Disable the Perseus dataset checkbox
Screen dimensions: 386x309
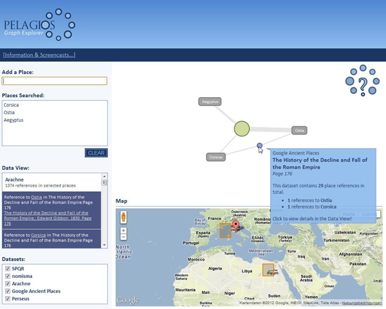(8, 299)
